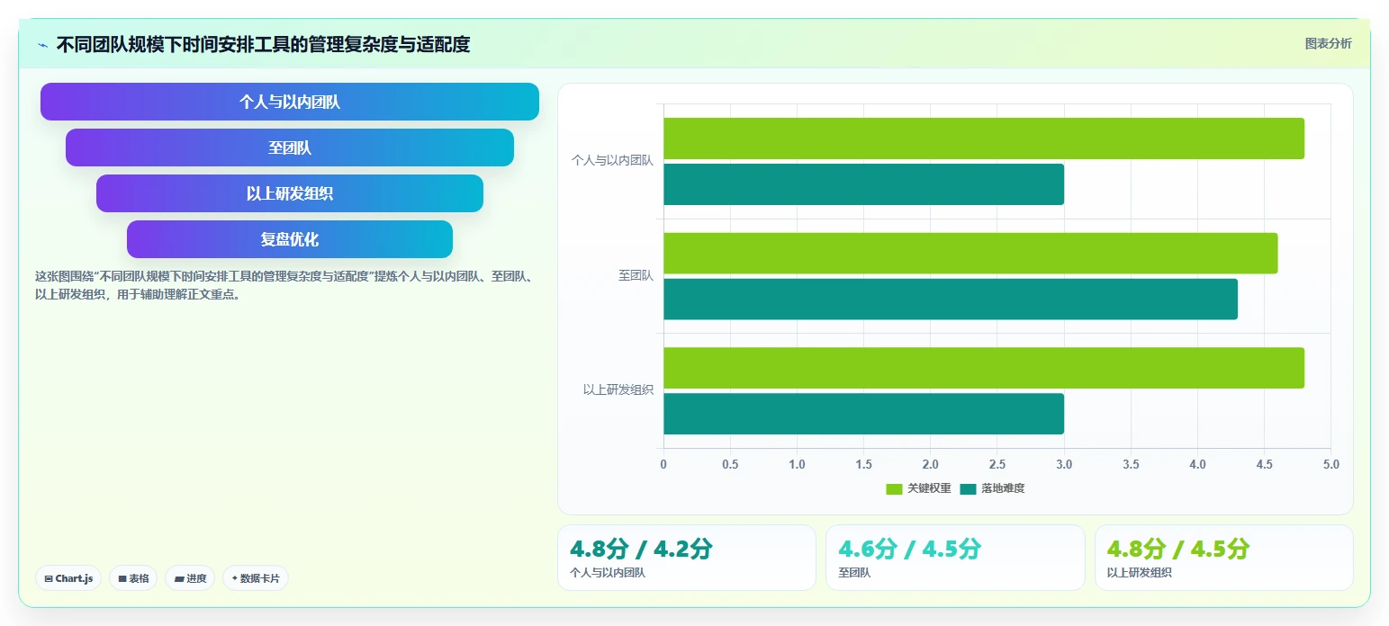The image size is (1389, 626).
Task: Click the lightning icon before the title
Action: [x=43, y=45]
